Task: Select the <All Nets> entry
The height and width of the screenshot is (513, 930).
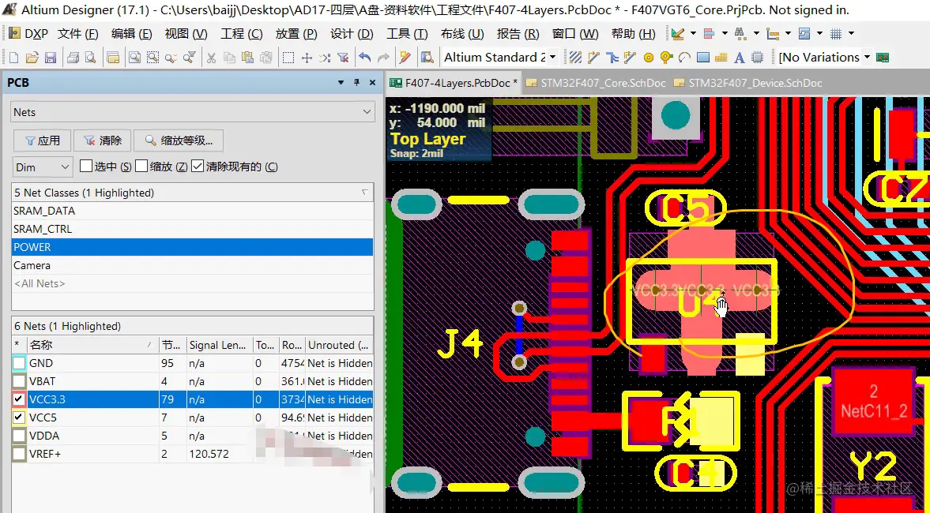Action: (x=193, y=284)
